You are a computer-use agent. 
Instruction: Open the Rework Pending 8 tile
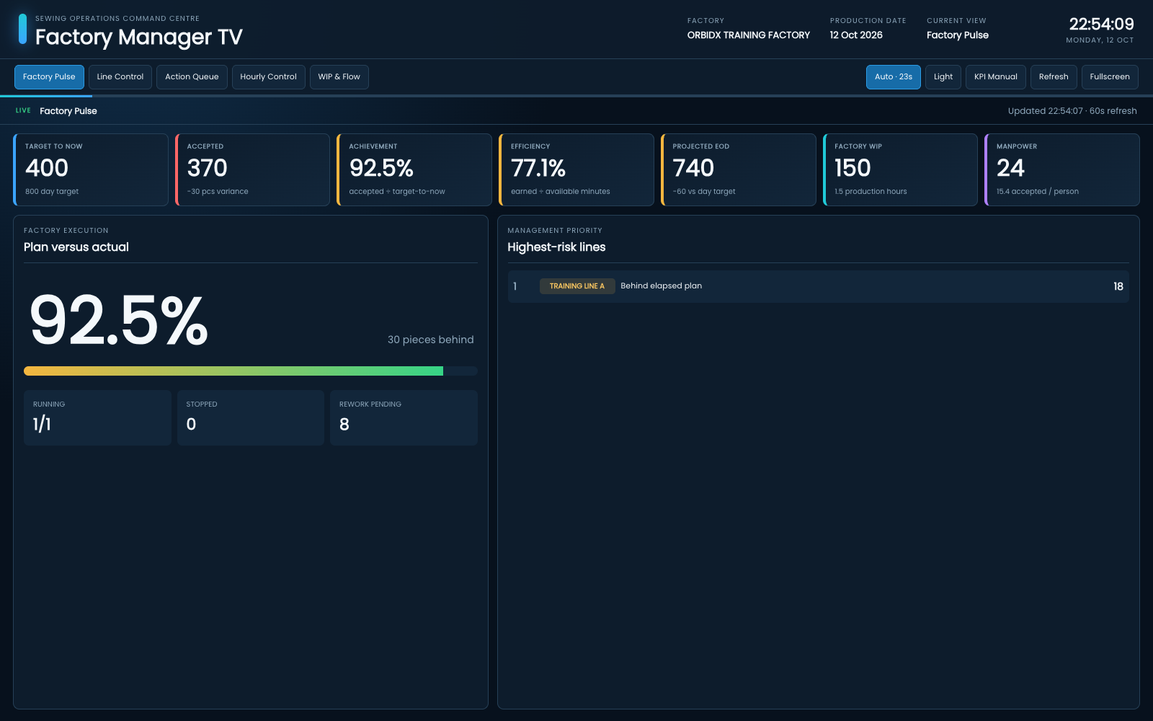[404, 417]
